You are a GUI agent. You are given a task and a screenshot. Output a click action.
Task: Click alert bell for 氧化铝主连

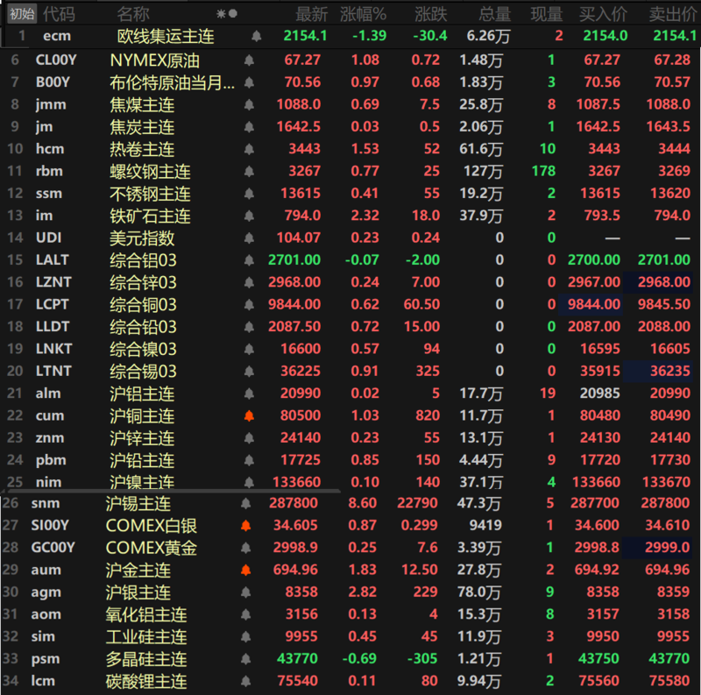pos(245,614)
